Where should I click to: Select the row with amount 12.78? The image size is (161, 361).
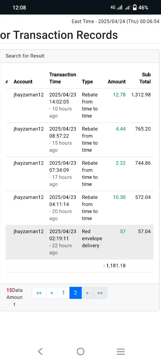(x=80, y=105)
